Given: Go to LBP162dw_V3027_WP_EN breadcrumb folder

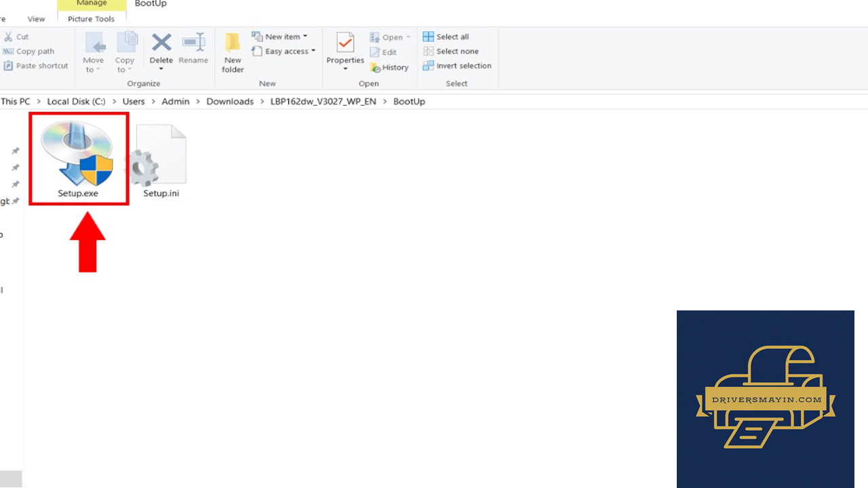Looking at the screenshot, I should (x=323, y=102).
